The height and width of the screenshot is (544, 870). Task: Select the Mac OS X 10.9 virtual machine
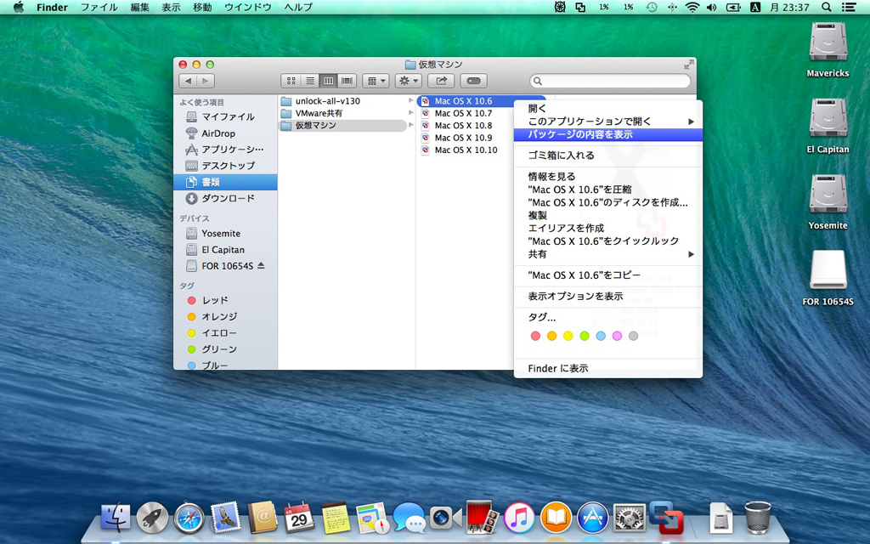[x=463, y=138]
